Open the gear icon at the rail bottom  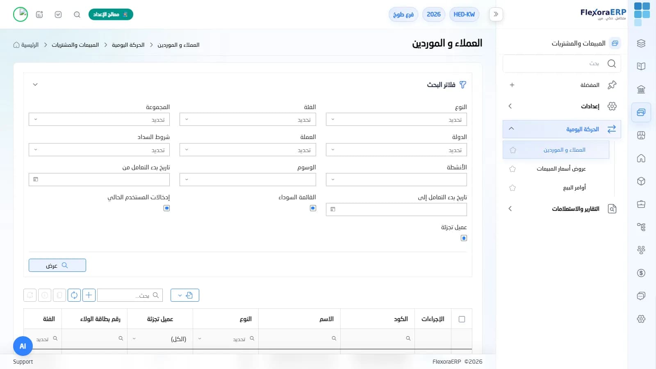tap(641, 319)
